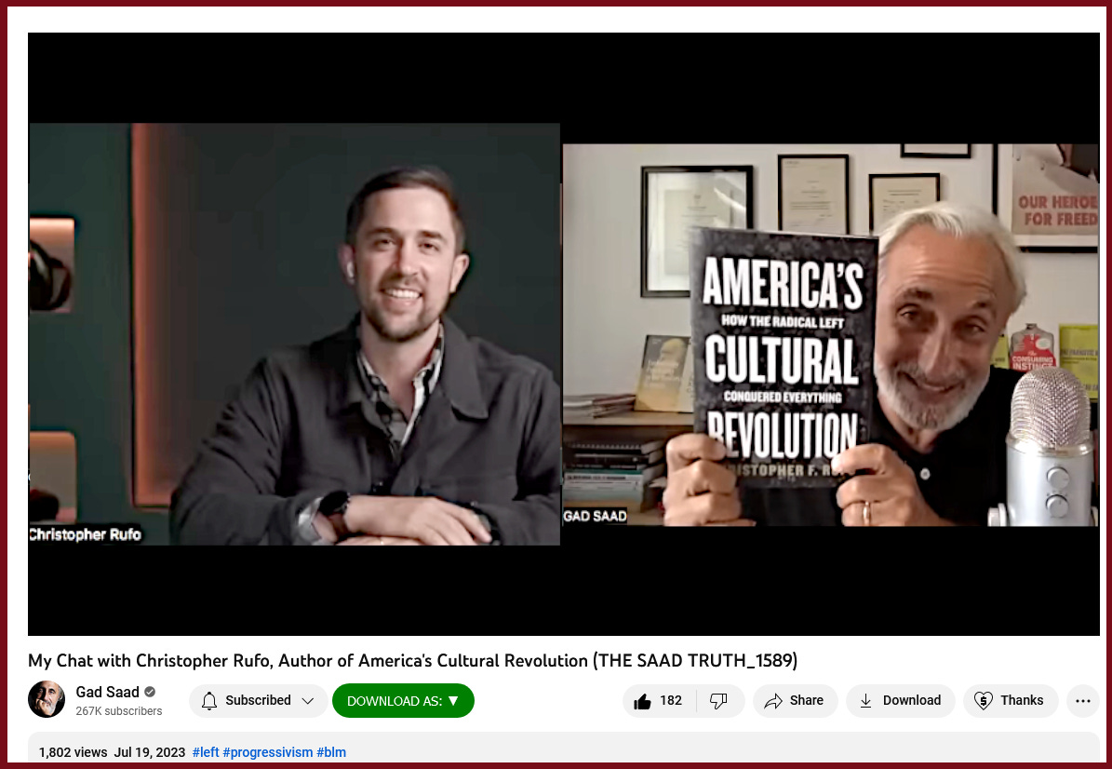This screenshot has width=1112, height=769.
Task: Click the #progressivism hashtag
Action: 267,752
